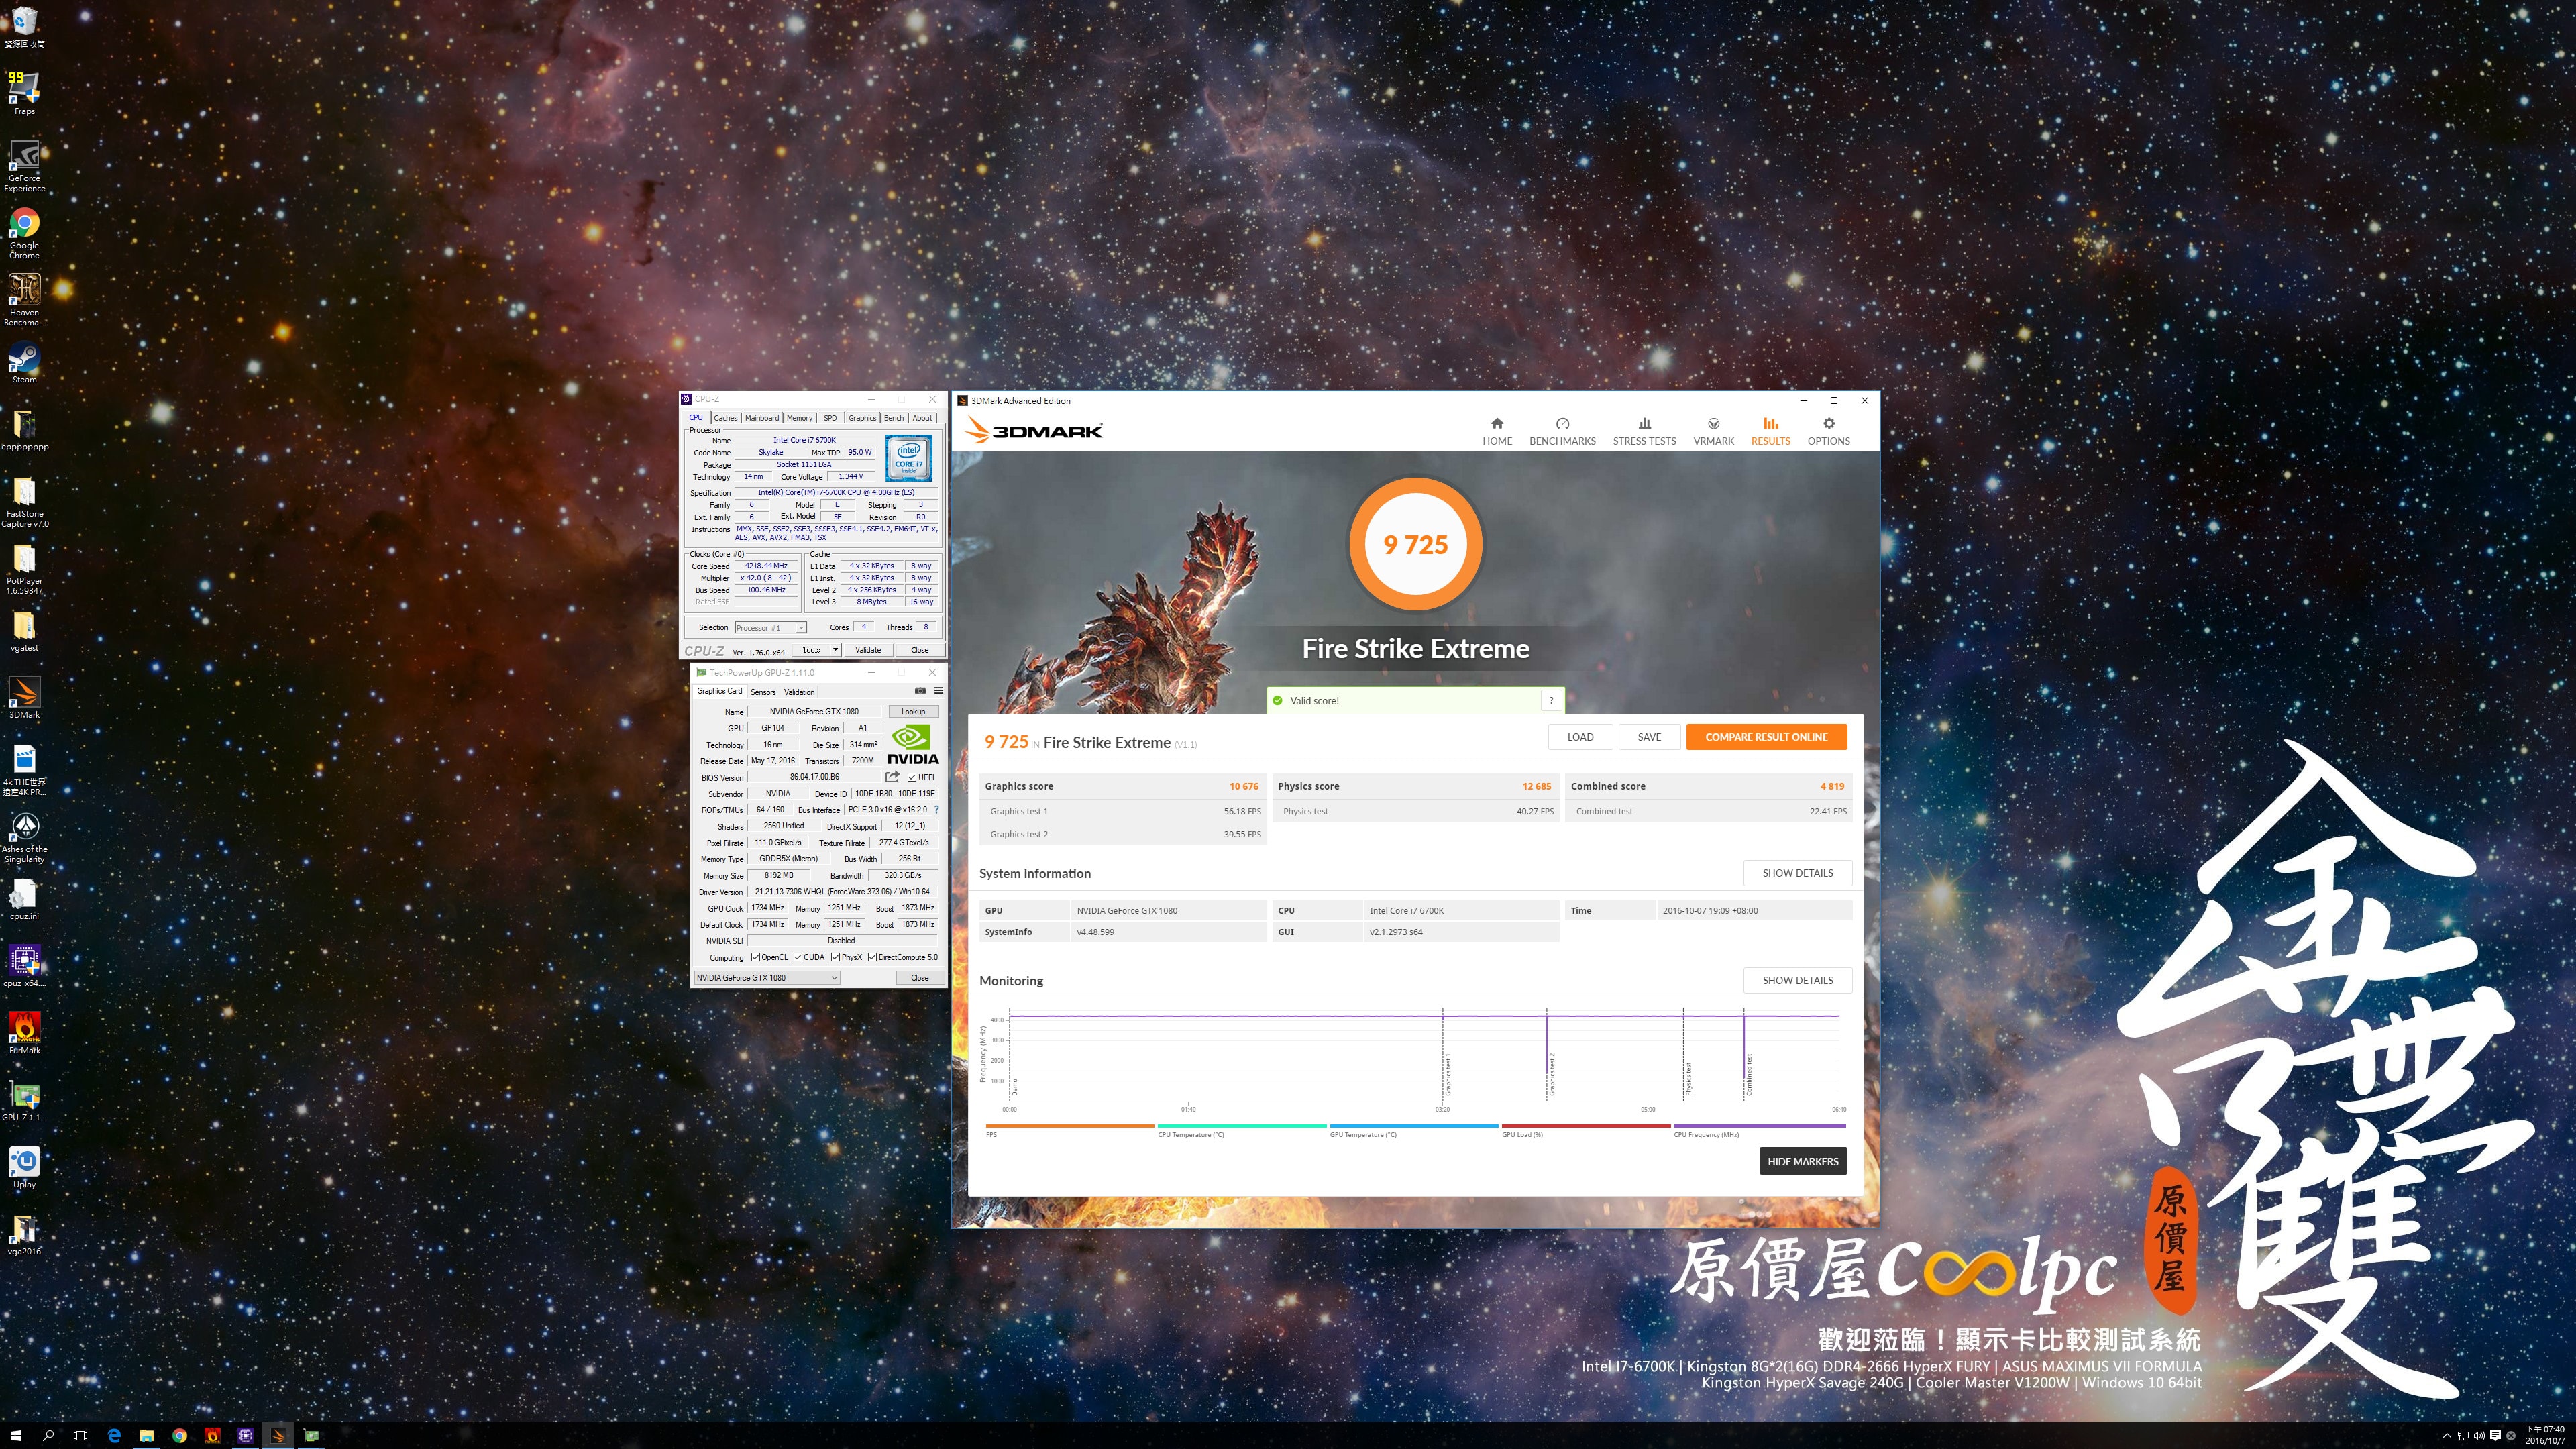This screenshot has width=2576, height=1449.
Task: Toggle the CUDA checkbox in GPU-Z
Action: tap(797, 957)
